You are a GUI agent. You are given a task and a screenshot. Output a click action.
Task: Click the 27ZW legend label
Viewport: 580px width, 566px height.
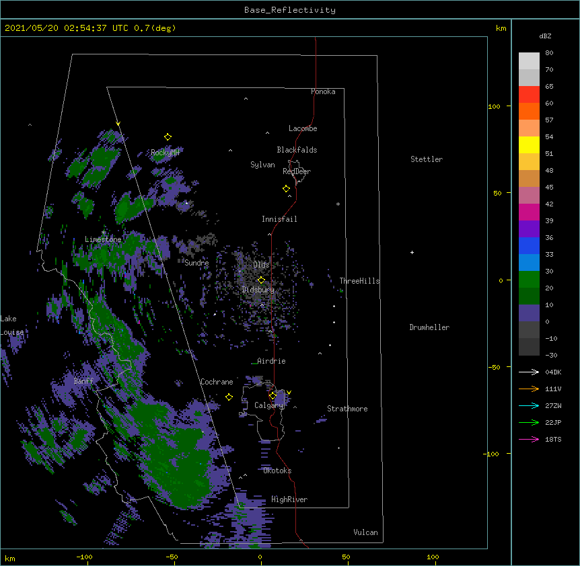[x=553, y=405]
